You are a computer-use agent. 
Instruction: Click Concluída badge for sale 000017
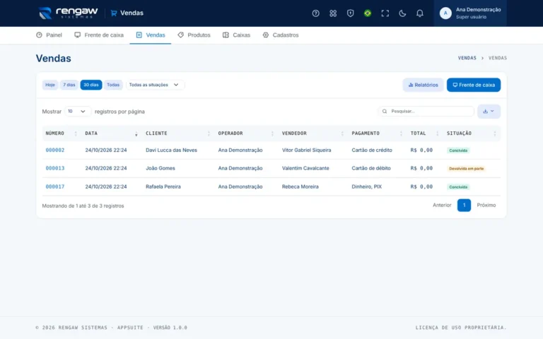[458, 186]
